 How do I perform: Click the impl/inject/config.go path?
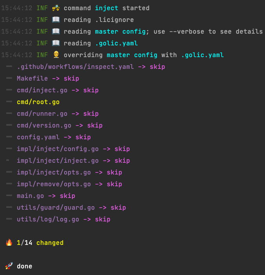pyautogui.click(x=58, y=149)
